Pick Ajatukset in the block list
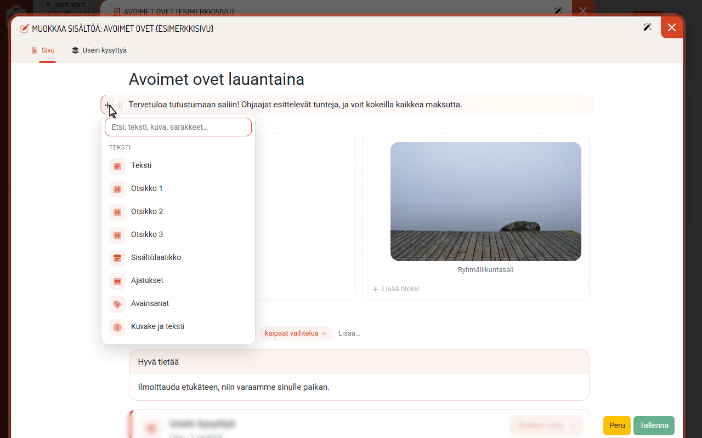702x438 pixels. tap(178, 281)
